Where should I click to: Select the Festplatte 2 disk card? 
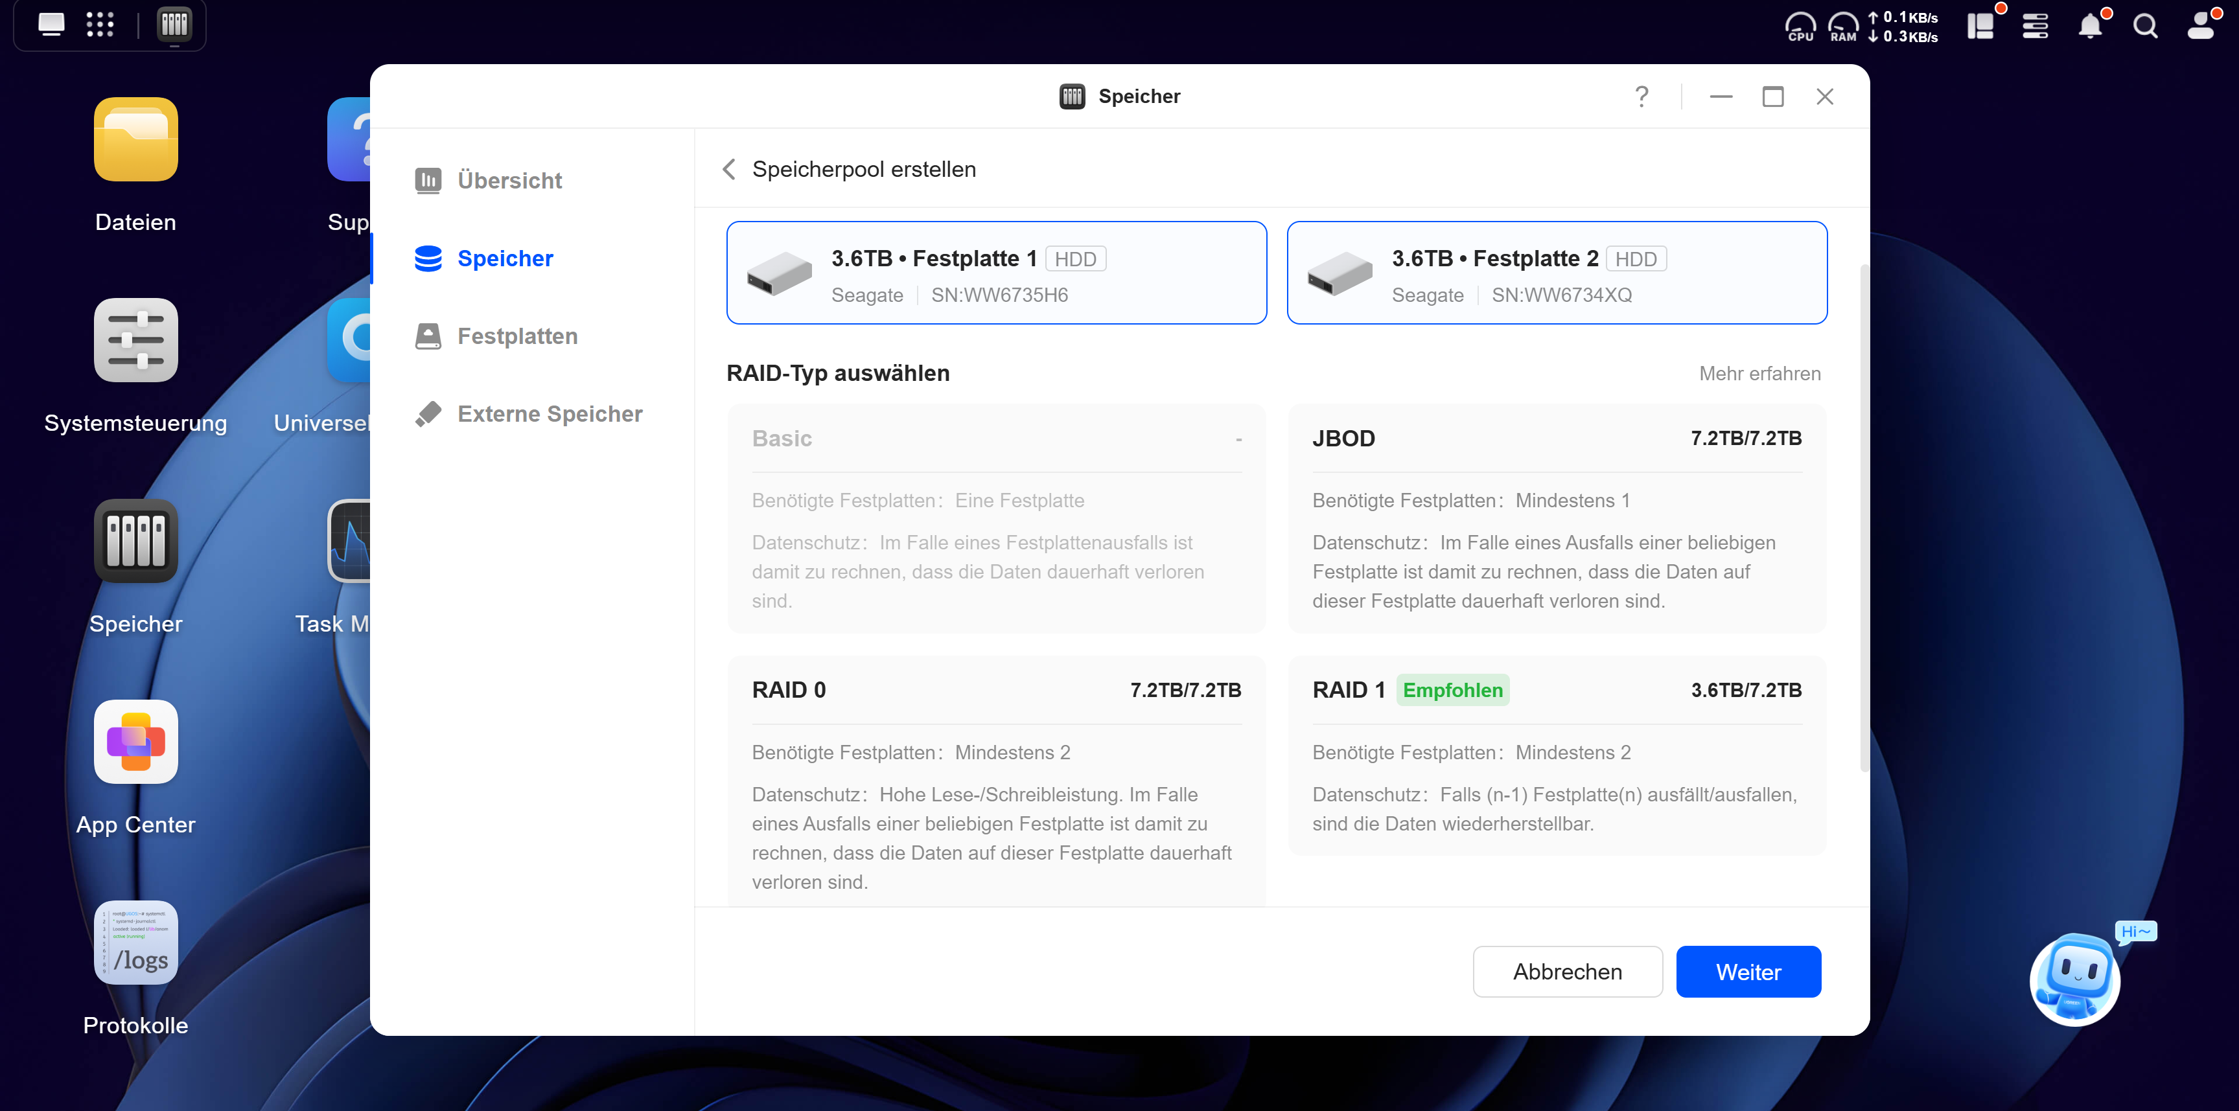tap(1556, 273)
